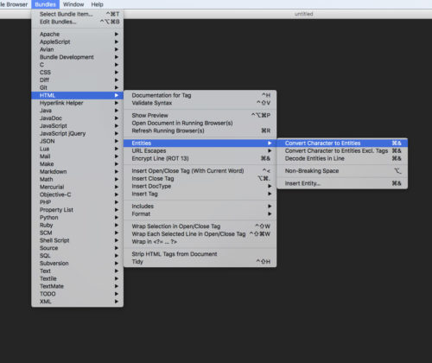
Task: Click Documentation for Tag
Action: point(200,95)
